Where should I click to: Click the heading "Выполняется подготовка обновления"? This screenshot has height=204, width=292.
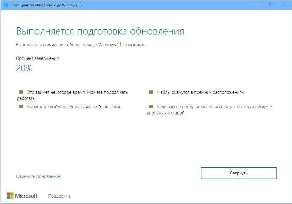click(x=100, y=31)
